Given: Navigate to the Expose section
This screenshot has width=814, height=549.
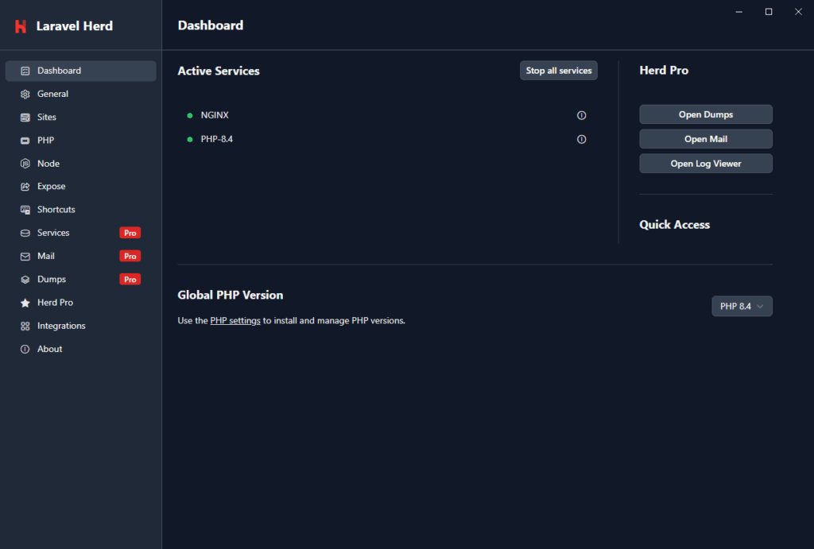Looking at the screenshot, I should pyautogui.click(x=80, y=186).
